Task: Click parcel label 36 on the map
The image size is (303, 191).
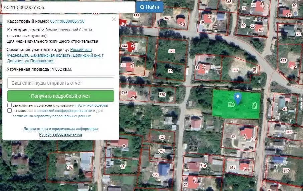Action: click(x=123, y=65)
